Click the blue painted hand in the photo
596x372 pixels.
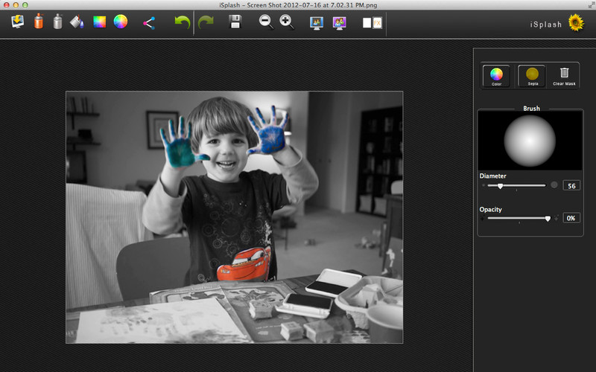click(x=269, y=132)
